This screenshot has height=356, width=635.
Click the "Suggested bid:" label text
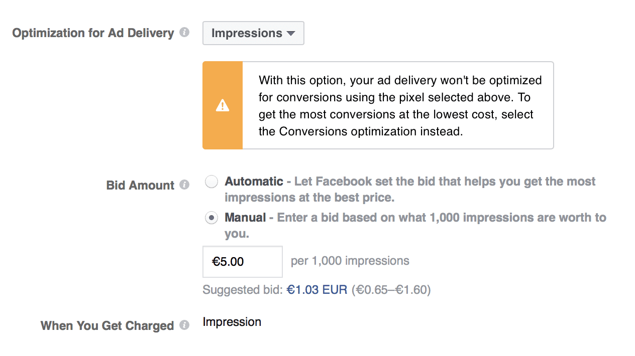243,290
